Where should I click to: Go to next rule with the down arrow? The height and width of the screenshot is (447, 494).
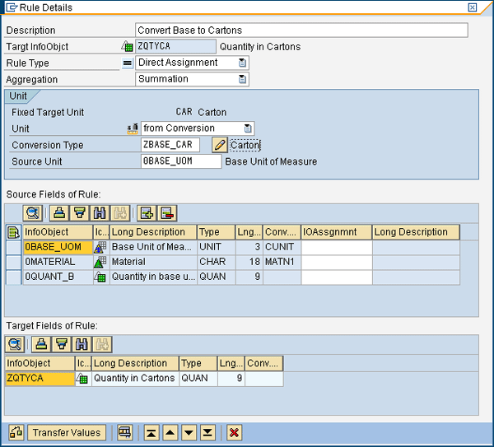tap(189, 432)
